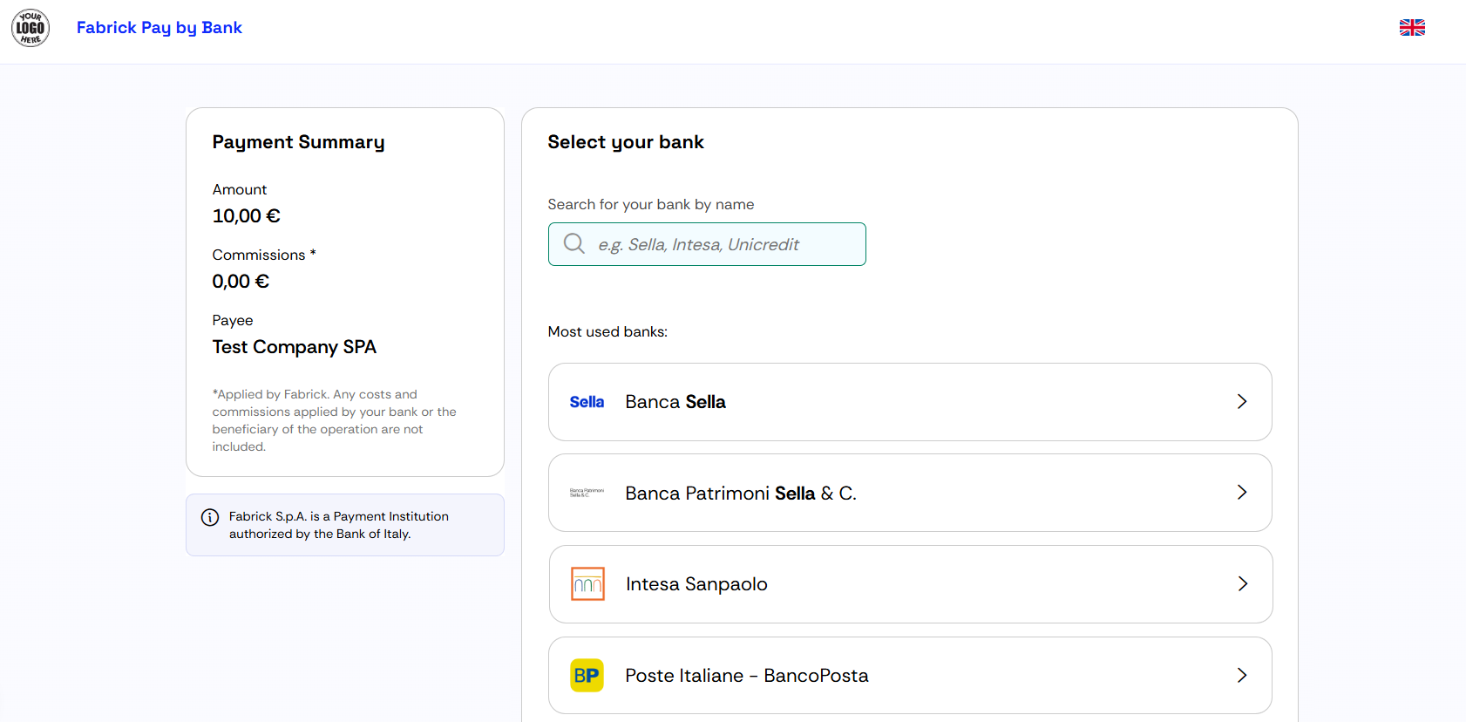Viewport: 1466px width, 722px height.
Task: Click the '0,00 €' commissions value
Action: click(241, 282)
